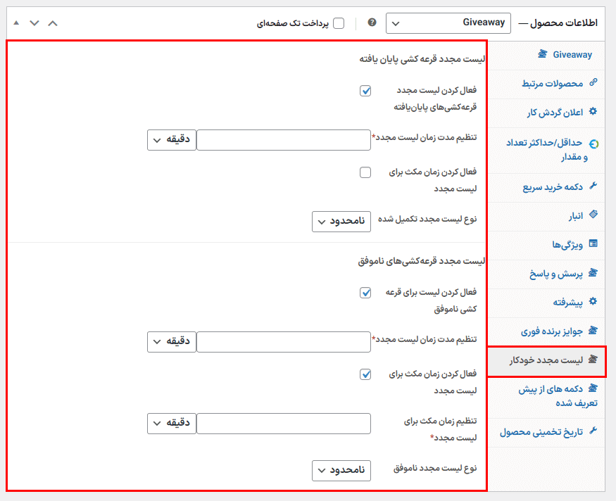Screen dimensions: 616x501
Task: Click the move-down arrow icon in header
Action: 34,23
